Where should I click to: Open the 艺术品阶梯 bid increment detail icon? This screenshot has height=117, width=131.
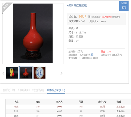point(92,54)
